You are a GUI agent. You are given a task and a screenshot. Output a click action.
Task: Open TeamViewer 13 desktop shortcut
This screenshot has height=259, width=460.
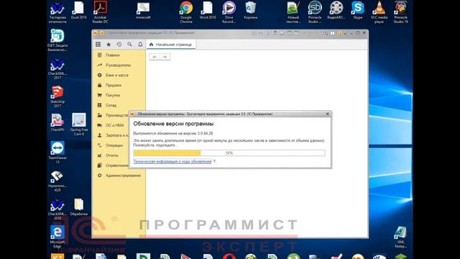pos(57,153)
